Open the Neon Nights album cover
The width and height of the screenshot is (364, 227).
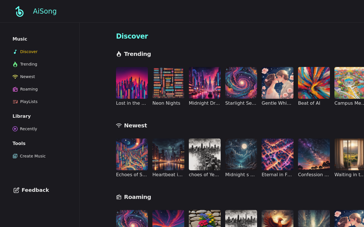[168, 83]
